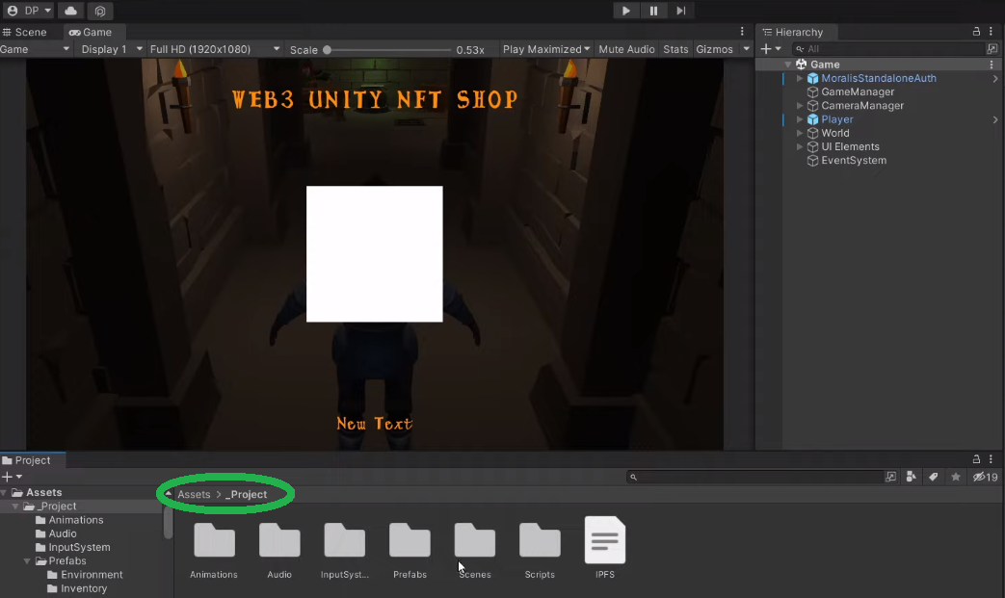Select the Hierarchy tab
The height and width of the screenshot is (598, 1005).
tap(793, 32)
